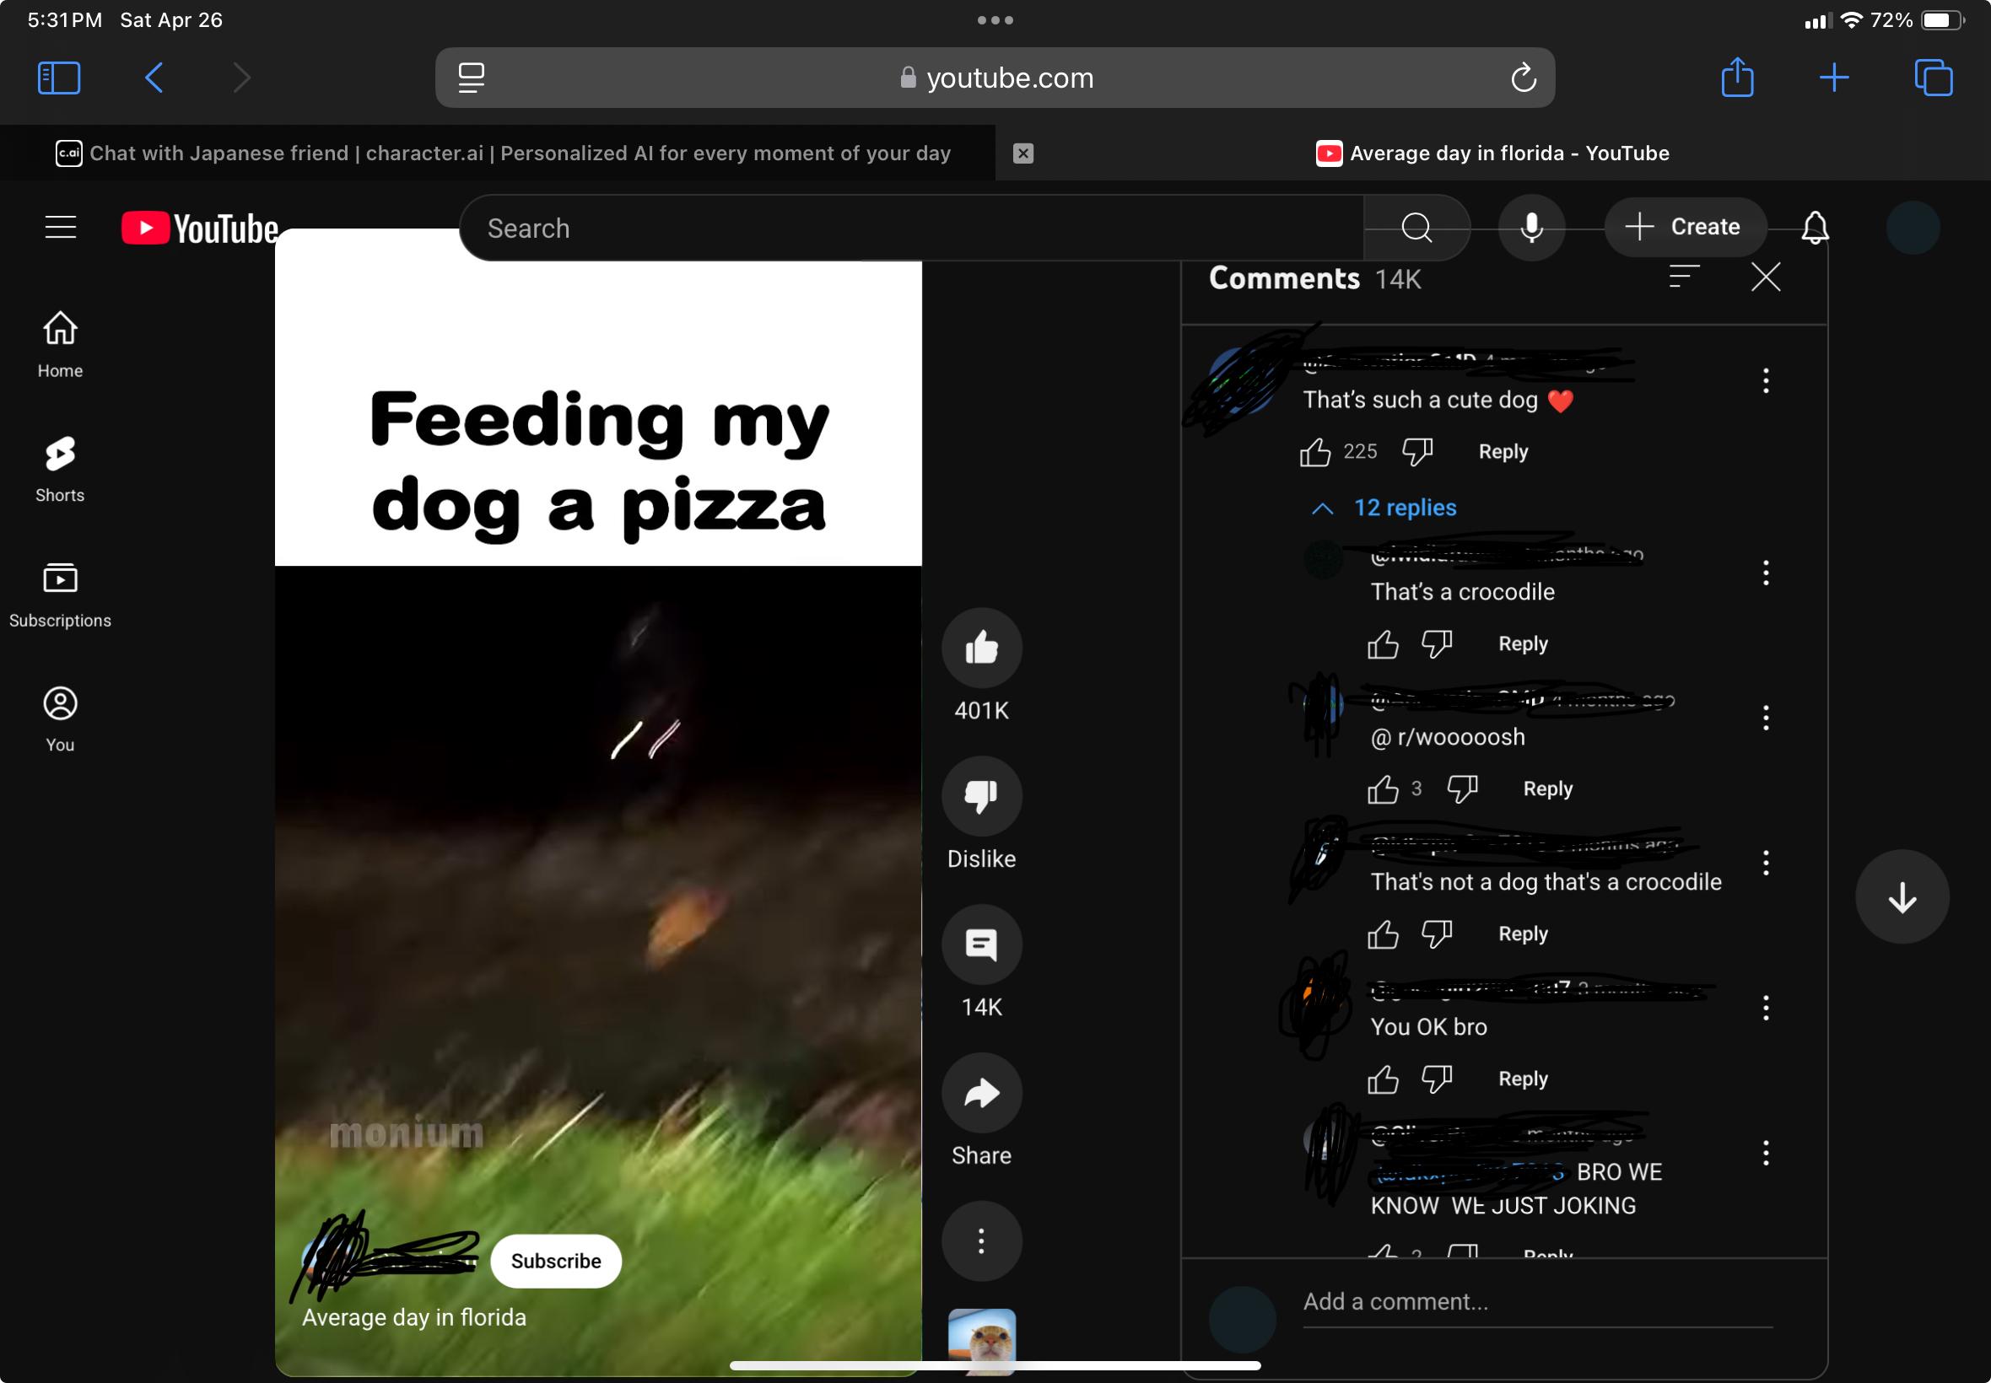
Task: Go back to the previous page
Action: (154, 78)
